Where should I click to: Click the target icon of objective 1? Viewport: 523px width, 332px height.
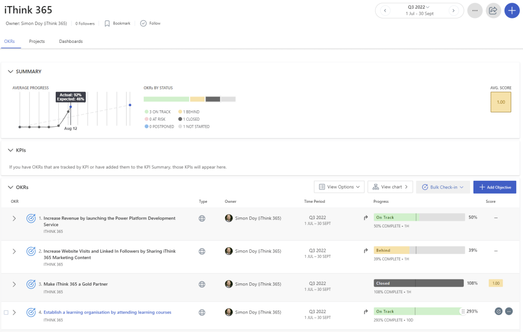(x=31, y=219)
